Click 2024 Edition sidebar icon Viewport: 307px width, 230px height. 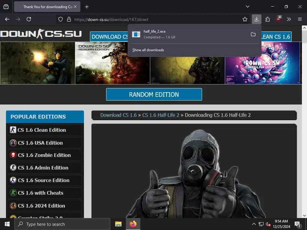(x=13, y=206)
